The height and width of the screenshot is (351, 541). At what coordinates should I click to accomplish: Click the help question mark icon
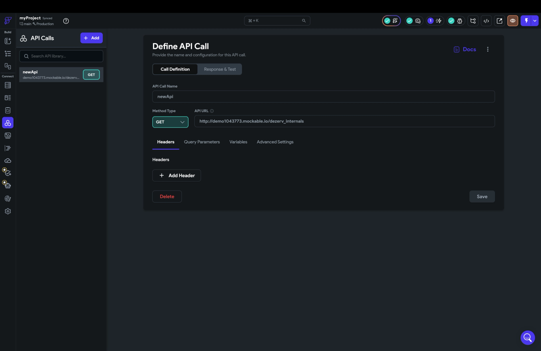coord(66,21)
